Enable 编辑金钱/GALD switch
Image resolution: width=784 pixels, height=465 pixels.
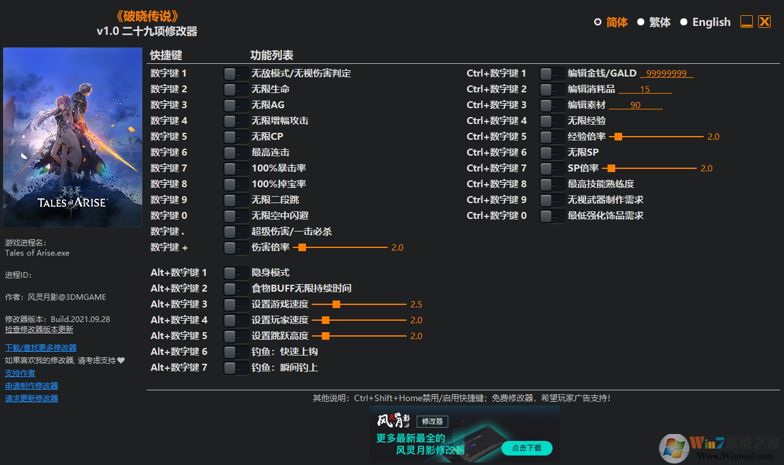coord(552,73)
